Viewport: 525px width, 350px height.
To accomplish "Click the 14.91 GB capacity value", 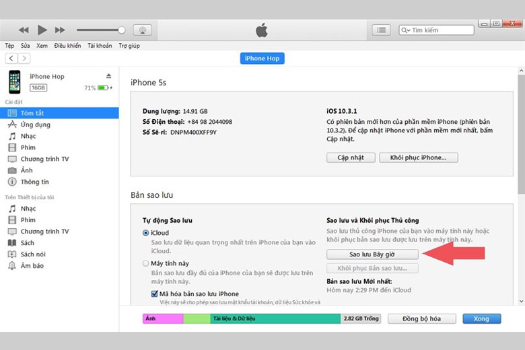I will tap(195, 111).
